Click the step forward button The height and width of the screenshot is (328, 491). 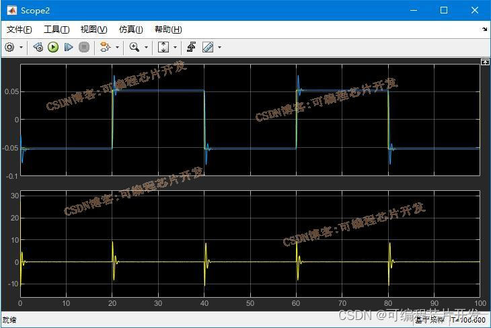tap(68, 47)
